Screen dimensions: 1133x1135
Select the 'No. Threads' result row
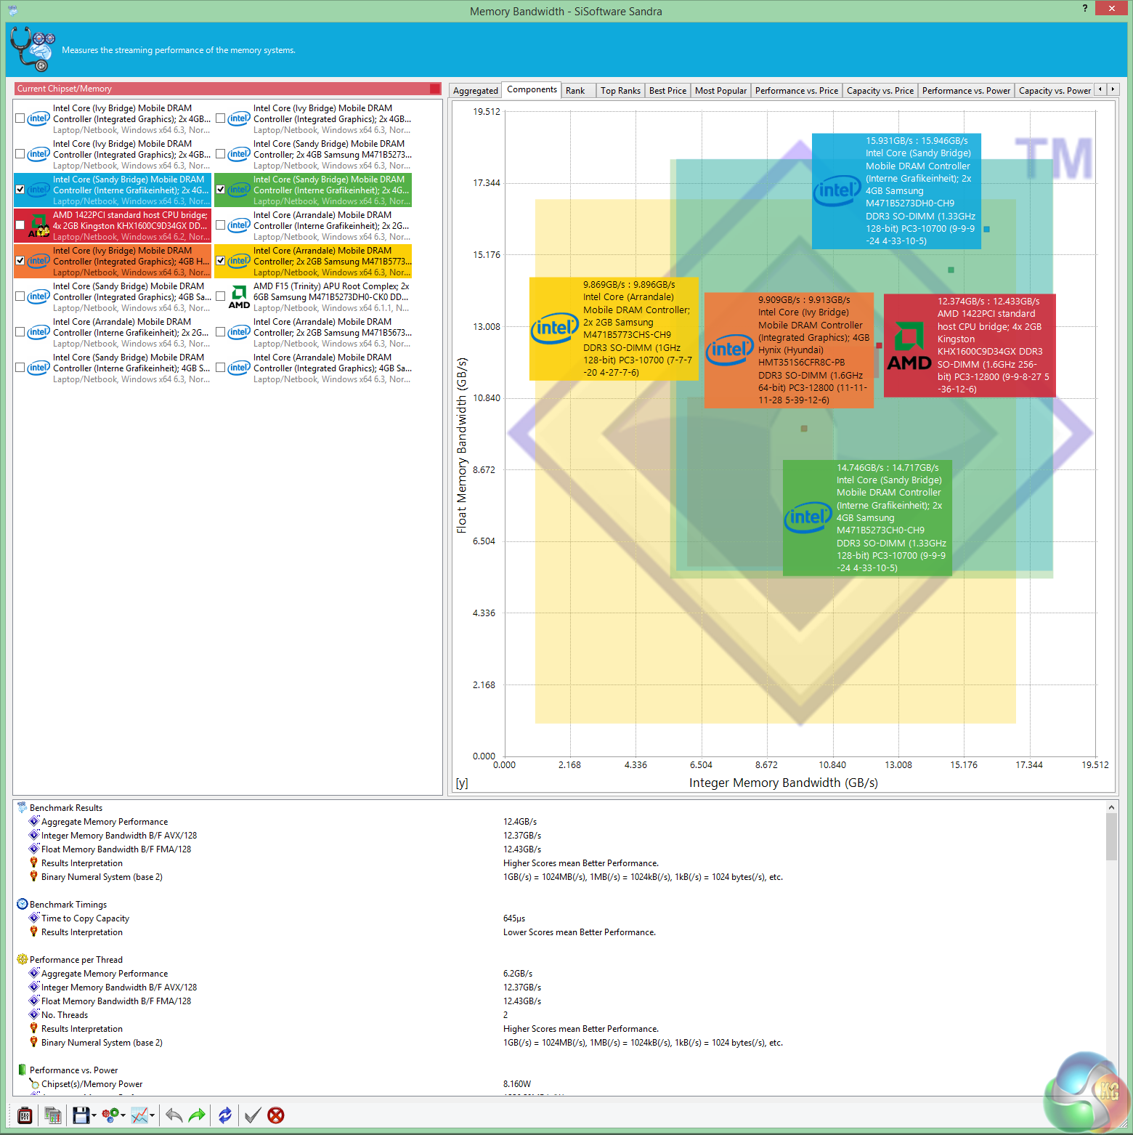[x=559, y=1015]
